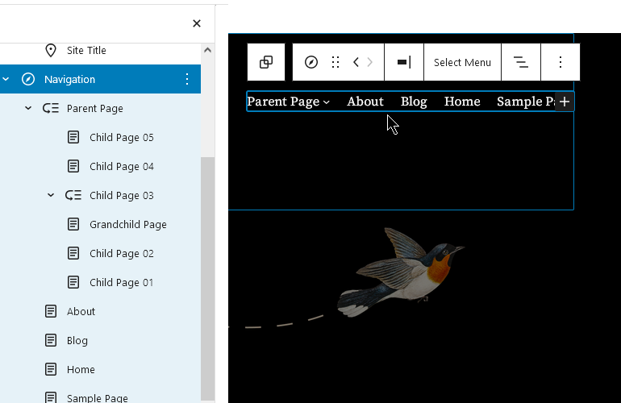This screenshot has width=621, height=403.
Task: Close the List View panel
Action: click(197, 23)
